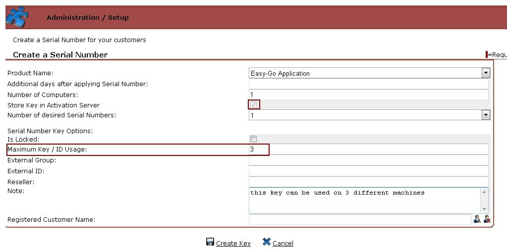The width and height of the screenshot is (507, 250).
Task: Expand Number of desired Serial Numbers dropdown
Action: point(485,115)
